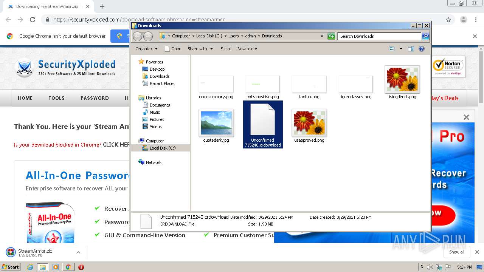Expand the address bar history dropdown
Viewport: 484px width, 272px height.
click(322, 36)
